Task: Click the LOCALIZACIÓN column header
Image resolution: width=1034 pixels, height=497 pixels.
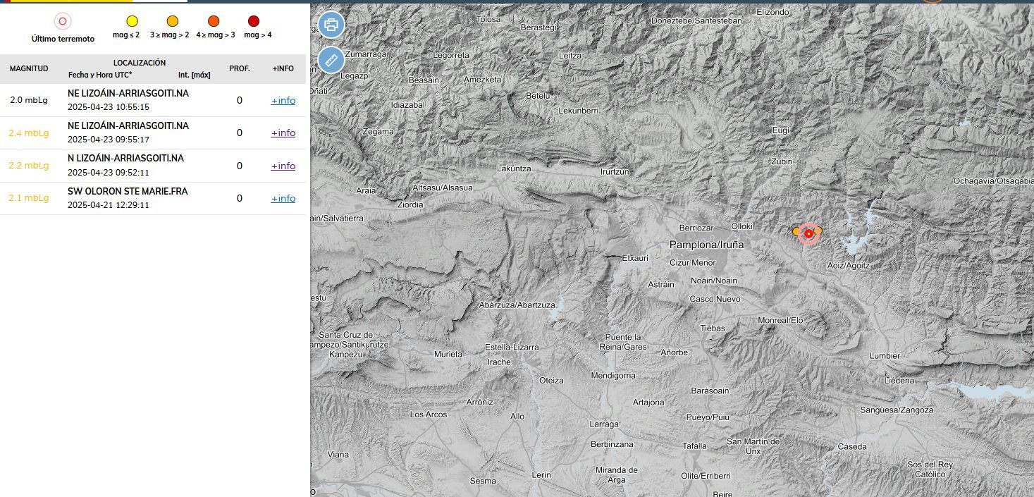Action: (x=140, y=63)
